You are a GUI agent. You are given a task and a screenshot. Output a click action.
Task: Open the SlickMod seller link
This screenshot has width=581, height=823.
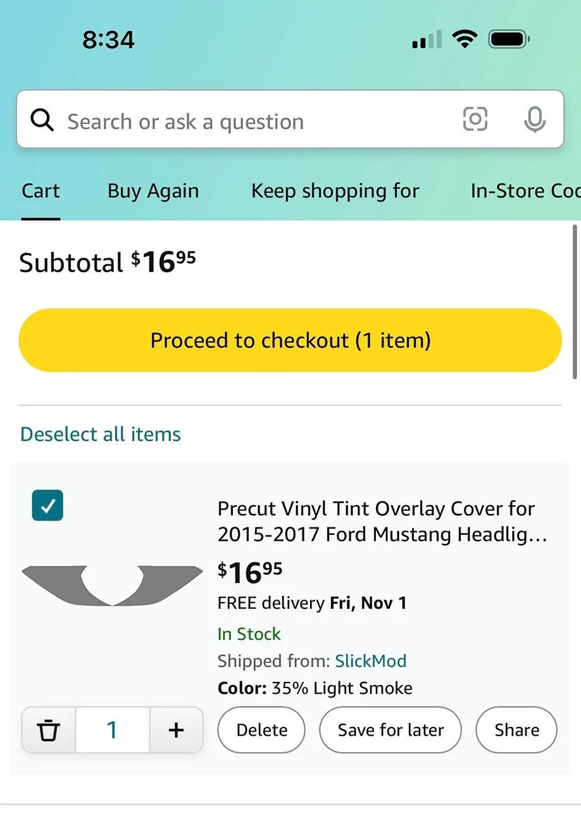(371, 661)
